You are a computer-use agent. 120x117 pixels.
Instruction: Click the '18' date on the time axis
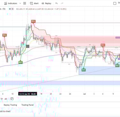41,94
